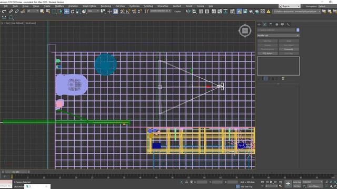
Task: Click the ViewCube compass in the viewport
Action: tap(245, 30)
